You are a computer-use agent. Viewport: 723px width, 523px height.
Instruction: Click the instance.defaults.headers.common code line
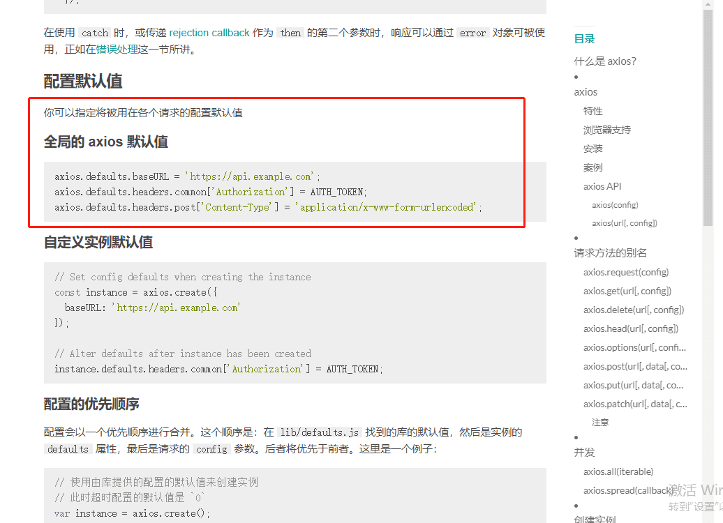coord(218,369)
